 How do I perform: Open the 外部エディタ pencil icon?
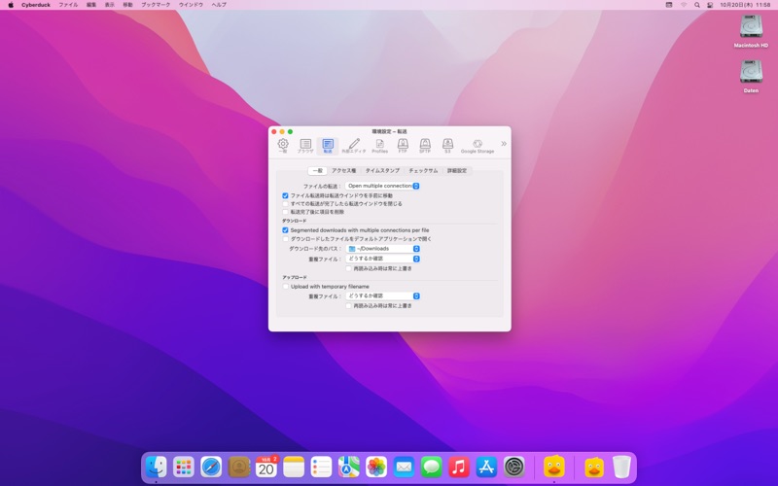[354, 145]
